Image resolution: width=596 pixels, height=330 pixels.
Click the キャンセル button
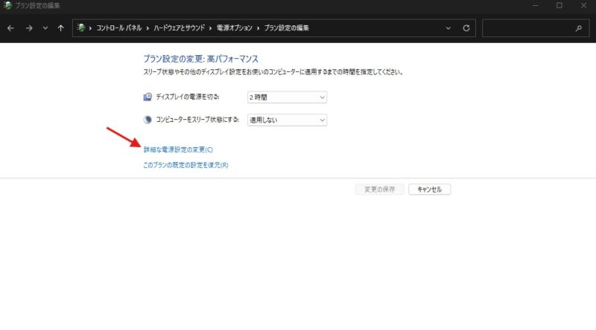pyautogui.click(x=430, y=190)
